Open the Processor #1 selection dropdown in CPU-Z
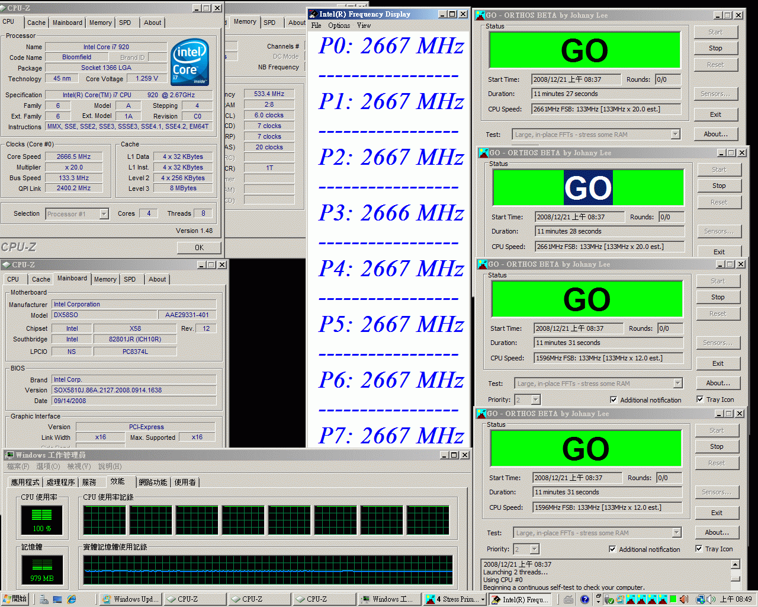Screen dimensions: 758x607 [104, 214]
